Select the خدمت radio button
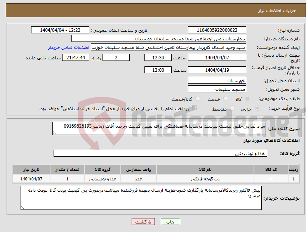 [x=226, y=99]
